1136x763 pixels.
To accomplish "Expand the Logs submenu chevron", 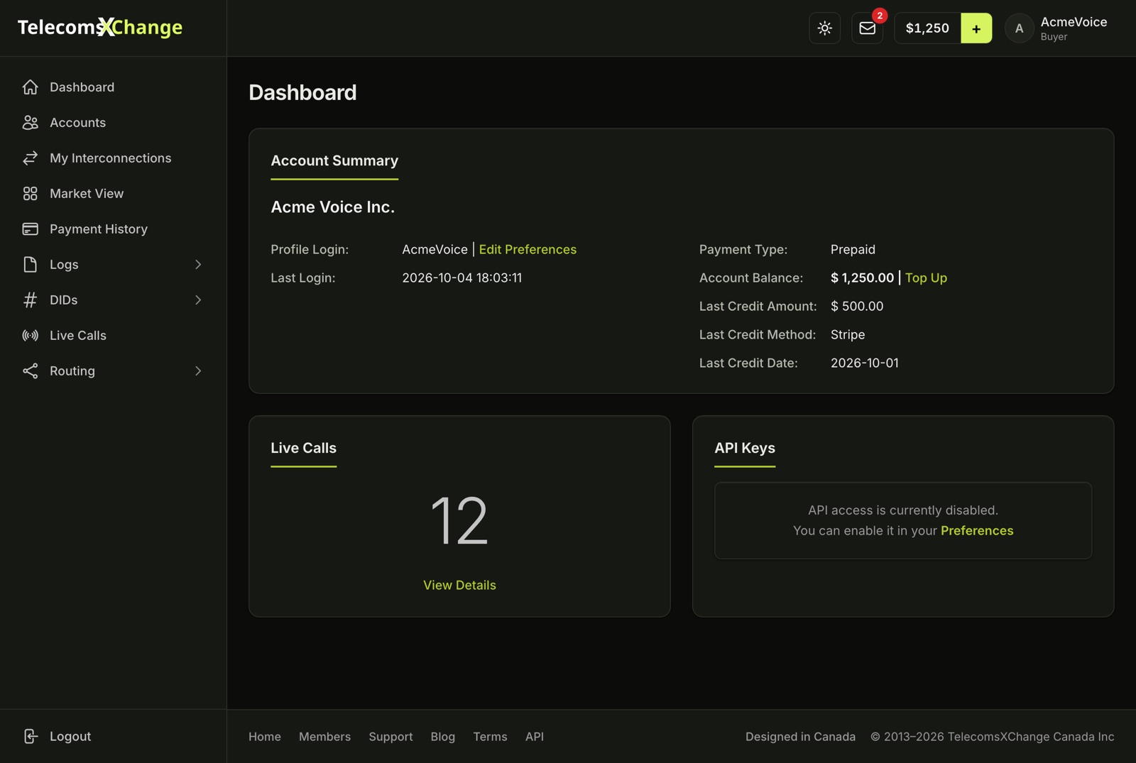I will (x=198, y=264).
